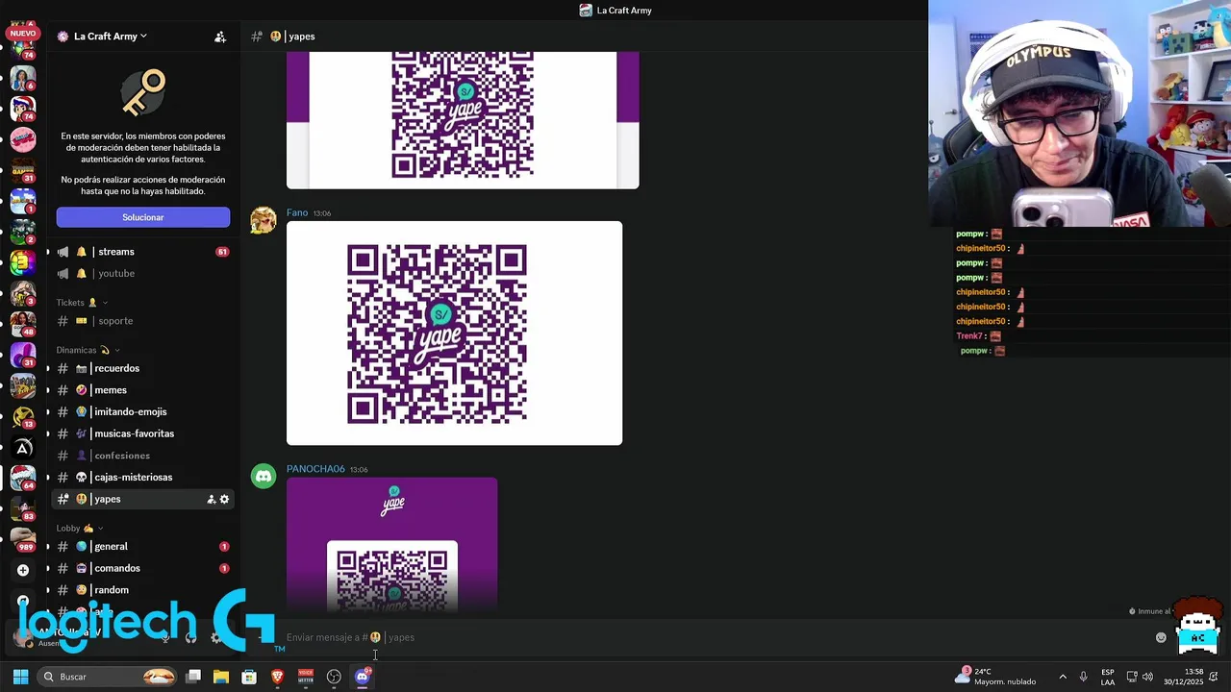This screenshot has height=692, width=1231.
Task: Focus the Enviar mensaje a yapes input
Action: pyautogui.click(x=712, y=637)
